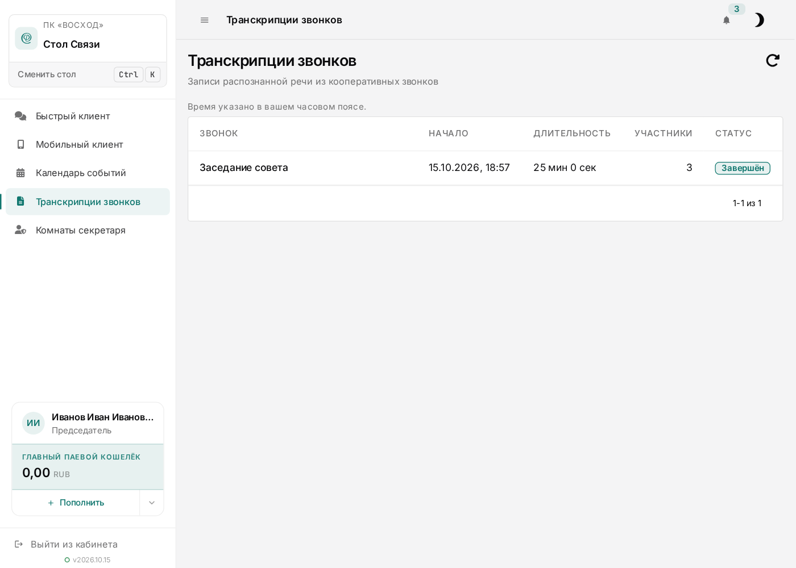Screen dimensions: 796x568
Task: Toggle dark mode moon icon
Action: (759, 20)
